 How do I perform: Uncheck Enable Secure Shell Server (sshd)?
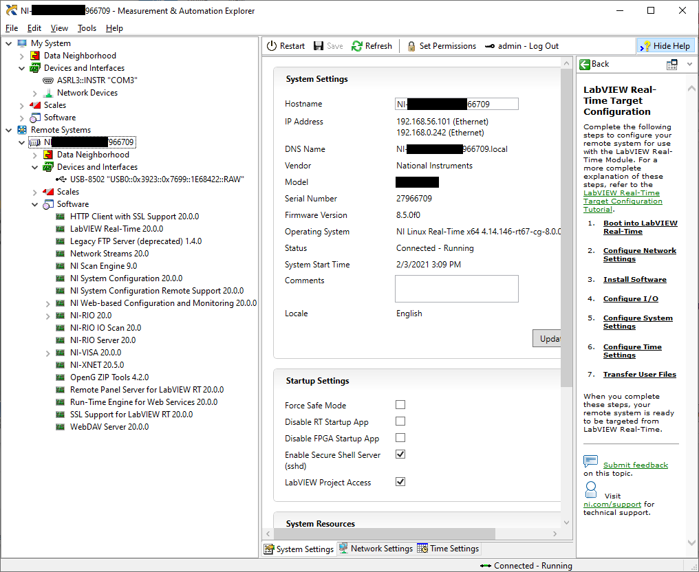400,454
